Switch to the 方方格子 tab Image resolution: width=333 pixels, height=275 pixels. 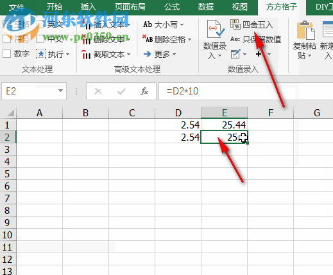(282, 7)
